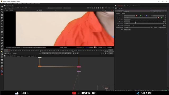The height and width of the screenshot is (95, 169).
Task: Select the Node Graph tab
Action: pos(10,56)
